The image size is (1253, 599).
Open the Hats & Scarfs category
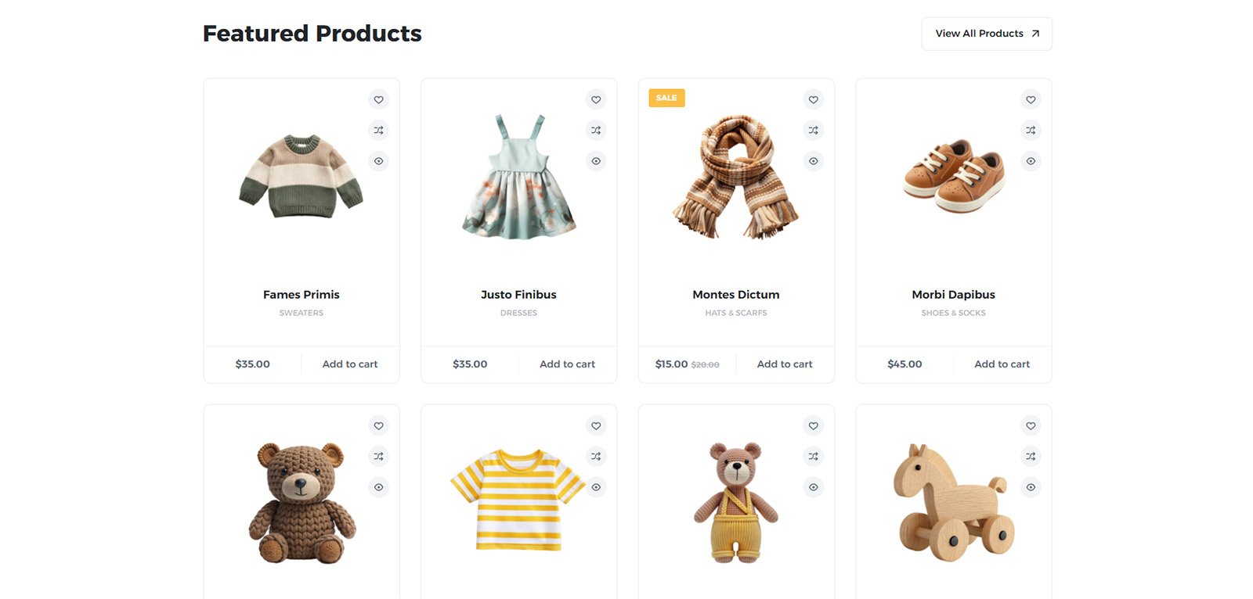pos(735,313)
